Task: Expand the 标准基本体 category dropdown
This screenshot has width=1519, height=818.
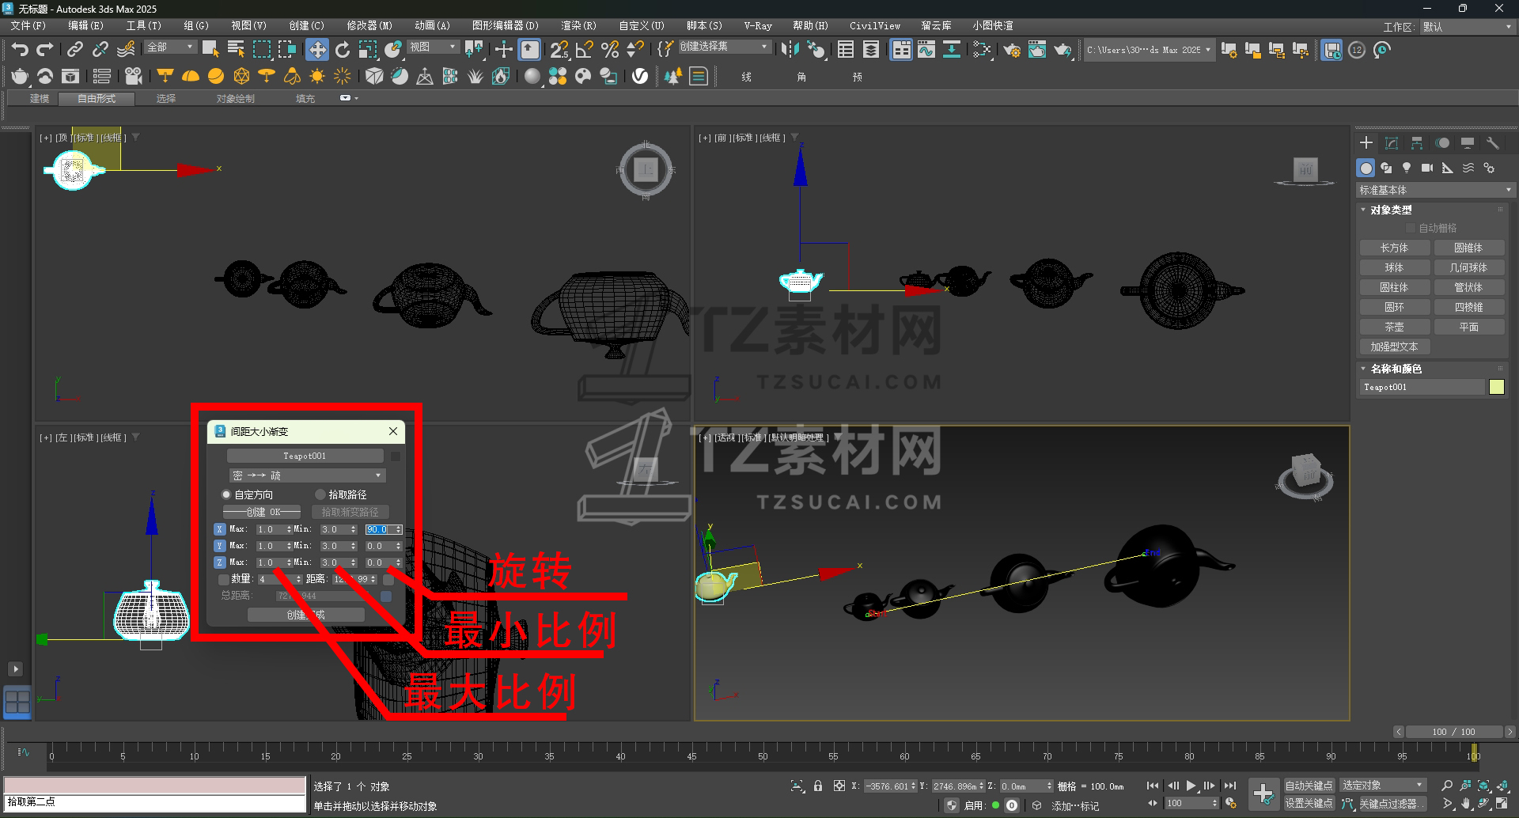Action: click(1434, 190)
